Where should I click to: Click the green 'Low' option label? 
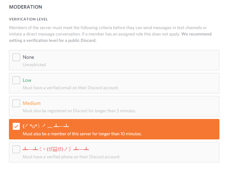coord(27,80)
